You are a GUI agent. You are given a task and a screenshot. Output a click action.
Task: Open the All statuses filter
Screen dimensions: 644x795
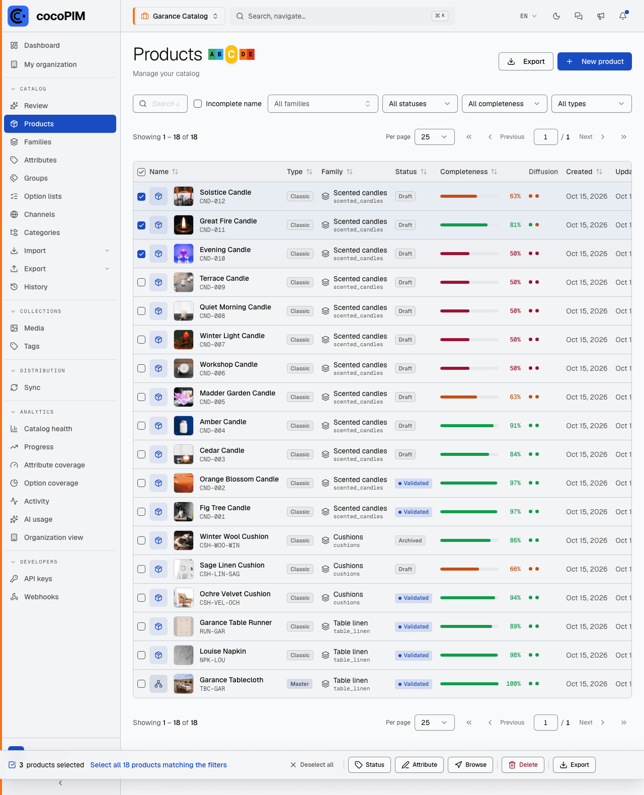pyautogui.click(x=420, y=104)
